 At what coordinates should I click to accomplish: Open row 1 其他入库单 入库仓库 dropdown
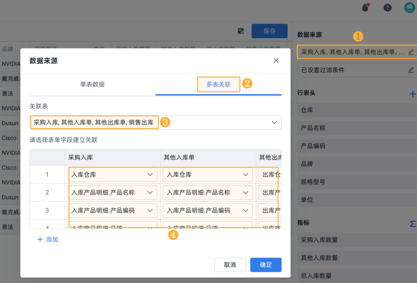(207, 174)
